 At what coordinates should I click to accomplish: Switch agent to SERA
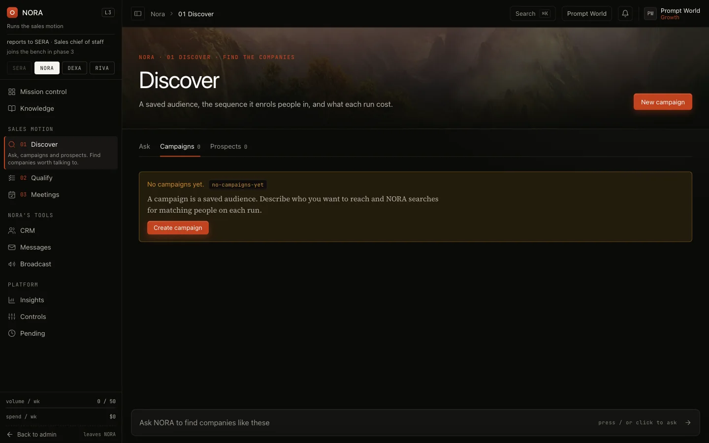coord(20,68)
